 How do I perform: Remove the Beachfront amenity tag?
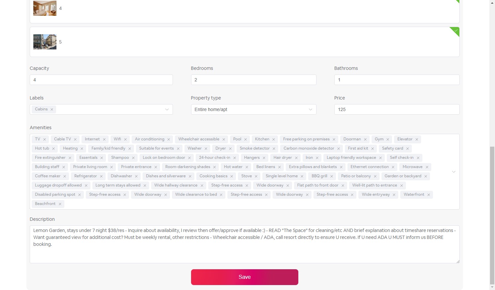click(x=60, y=204)
